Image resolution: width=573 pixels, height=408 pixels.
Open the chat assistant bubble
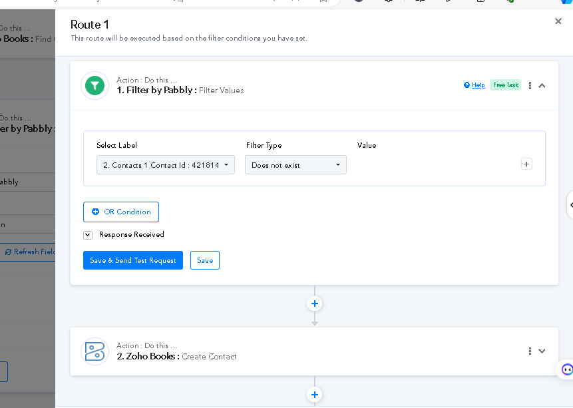coord(566,369)
